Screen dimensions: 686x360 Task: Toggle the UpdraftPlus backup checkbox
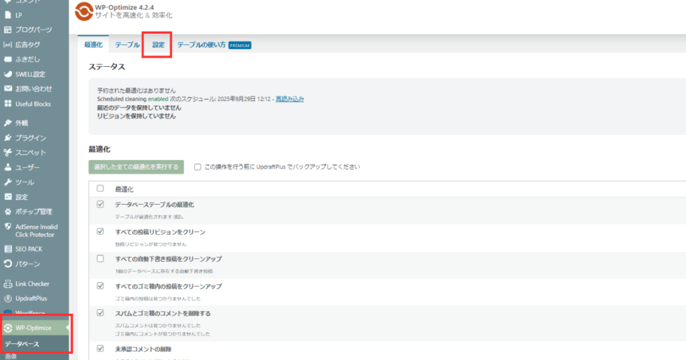click(198, 167)
